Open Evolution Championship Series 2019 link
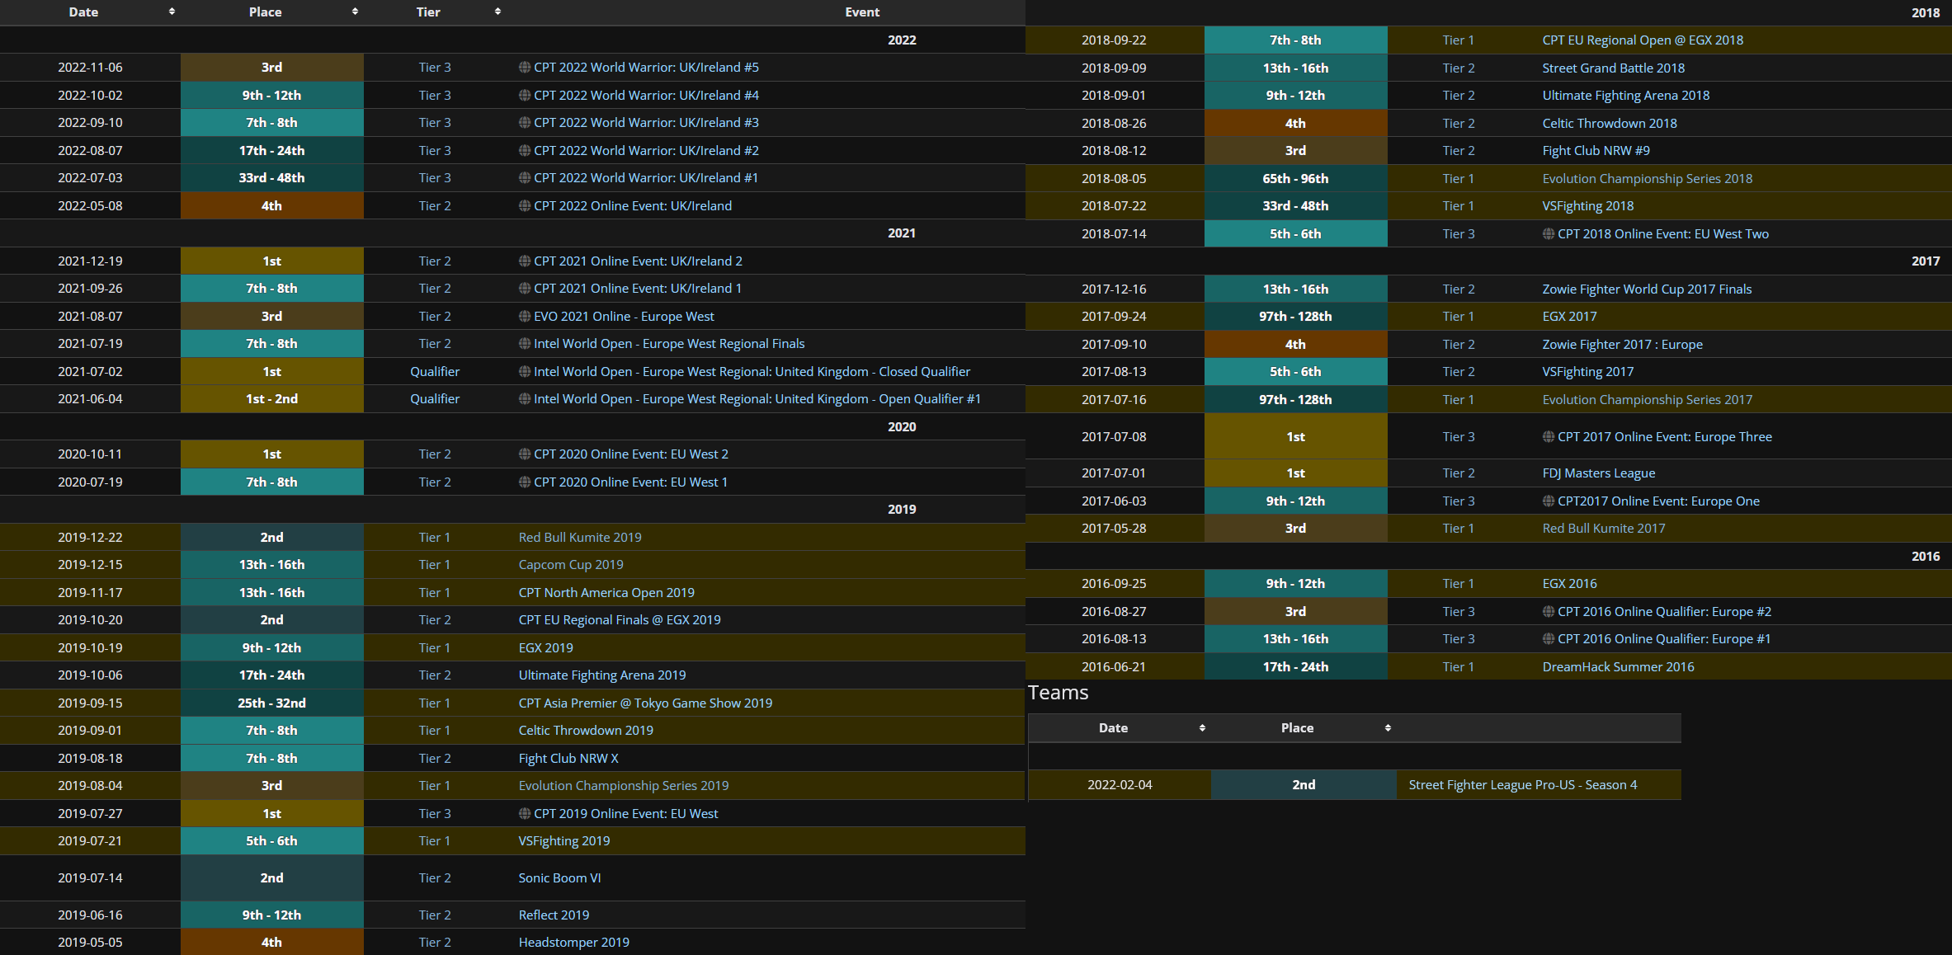The height and width of the screenshot is (955, 1952). (x=623, y=786)
